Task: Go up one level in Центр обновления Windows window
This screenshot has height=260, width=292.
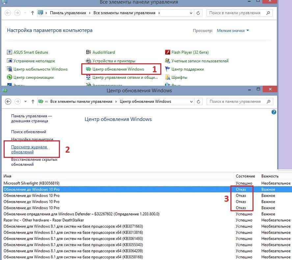Action: (33, 101)
